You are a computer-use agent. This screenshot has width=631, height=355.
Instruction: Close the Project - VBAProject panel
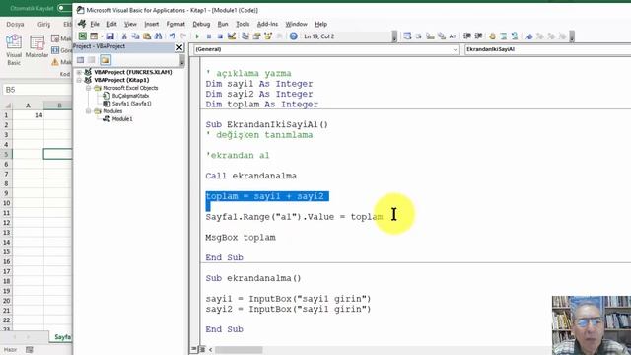click(x=179, y=47)
